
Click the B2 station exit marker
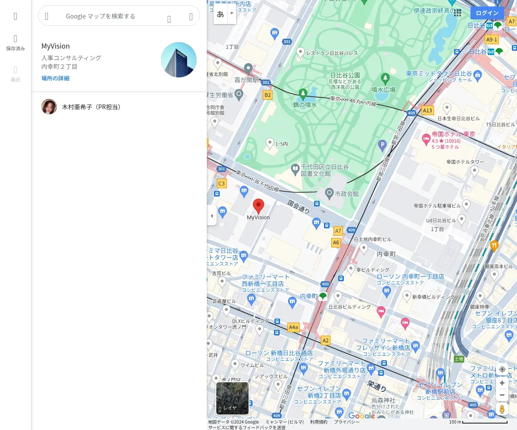point(268,95)
